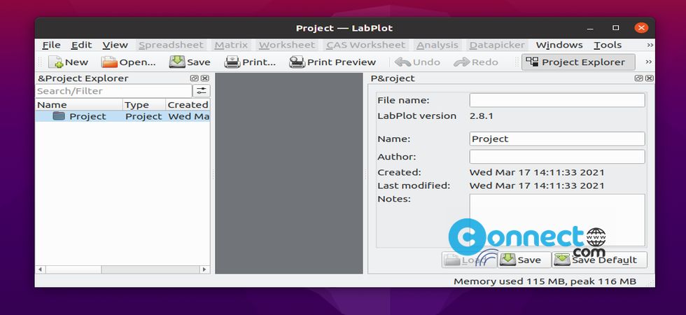Open the Tools menu
686x315 pixels.
click(x=607, y=45)
